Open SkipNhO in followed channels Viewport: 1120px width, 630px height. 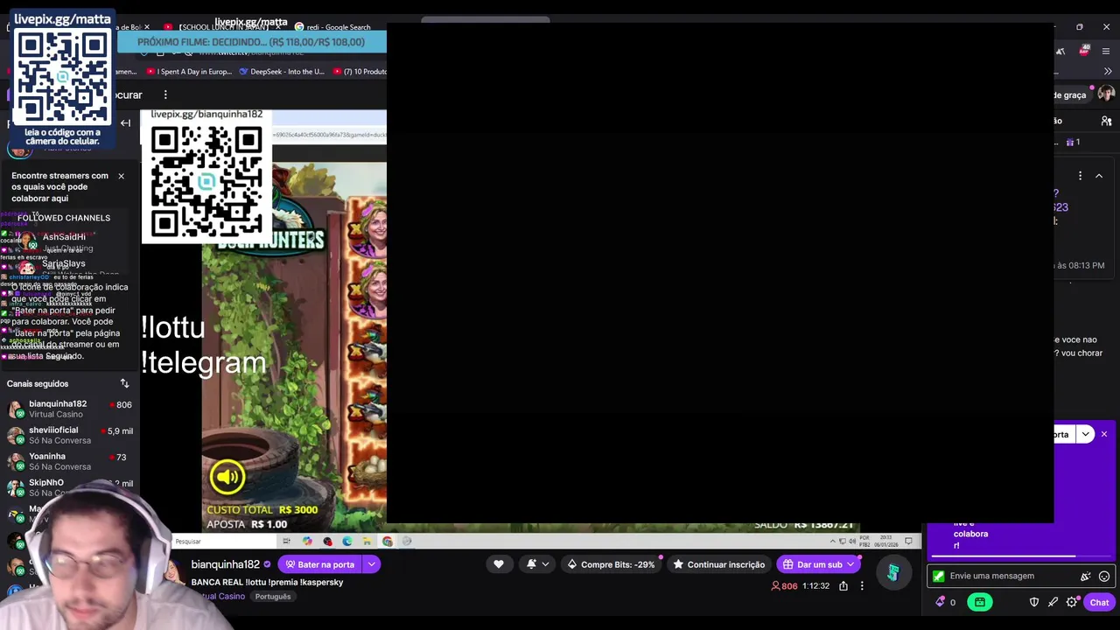pyautogui.click(x=68, y=486)
